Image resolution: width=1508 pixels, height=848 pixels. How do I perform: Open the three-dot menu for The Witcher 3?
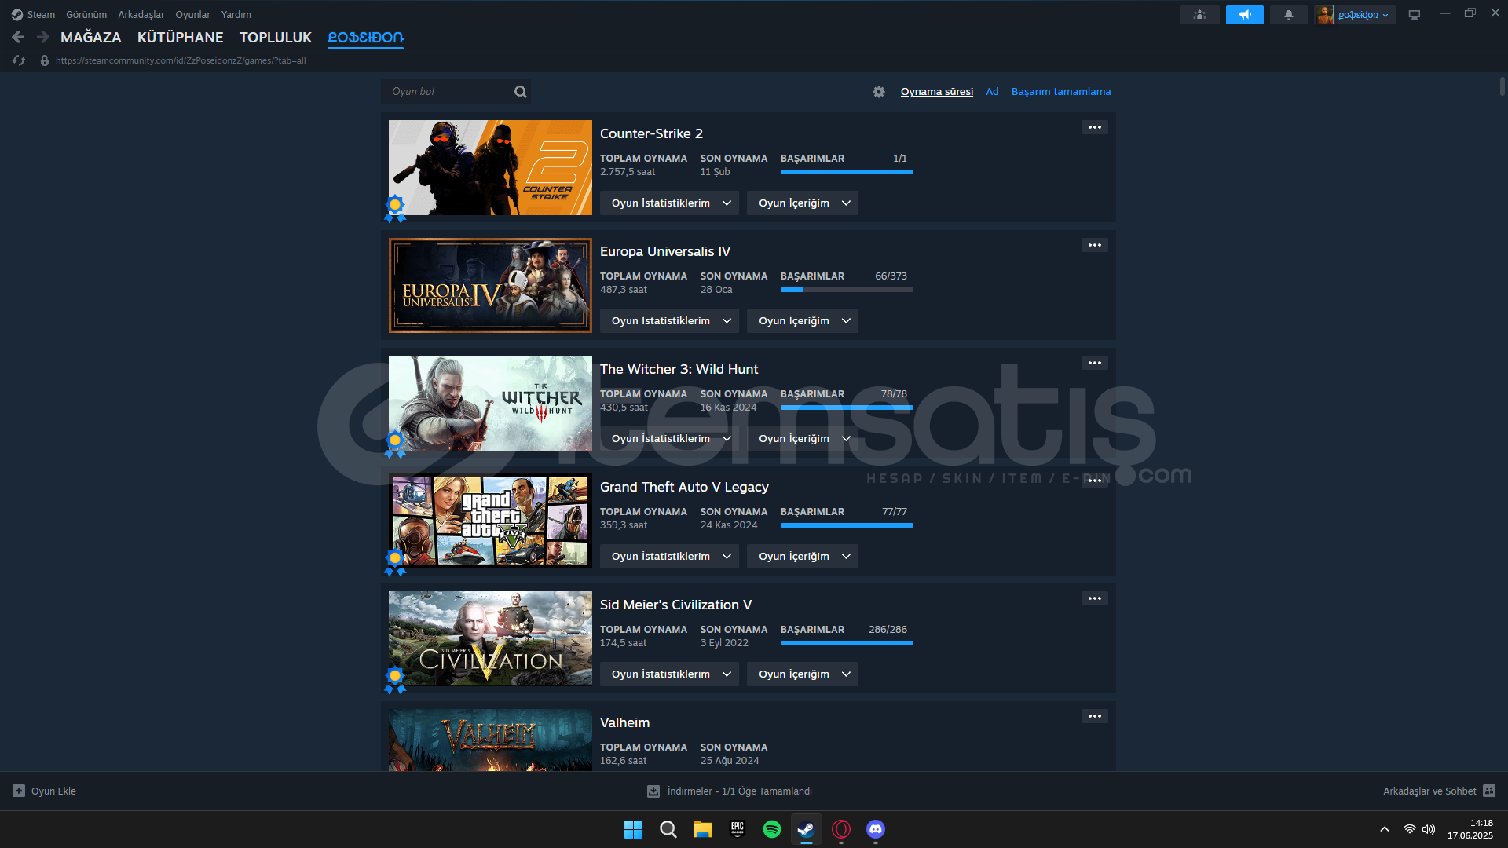(x=1094, y=363)
